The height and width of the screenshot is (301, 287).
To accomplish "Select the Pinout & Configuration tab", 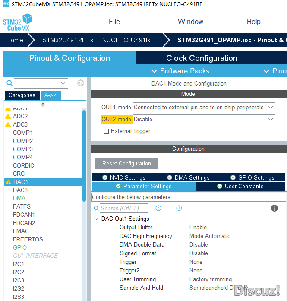I will click(69, 58).
